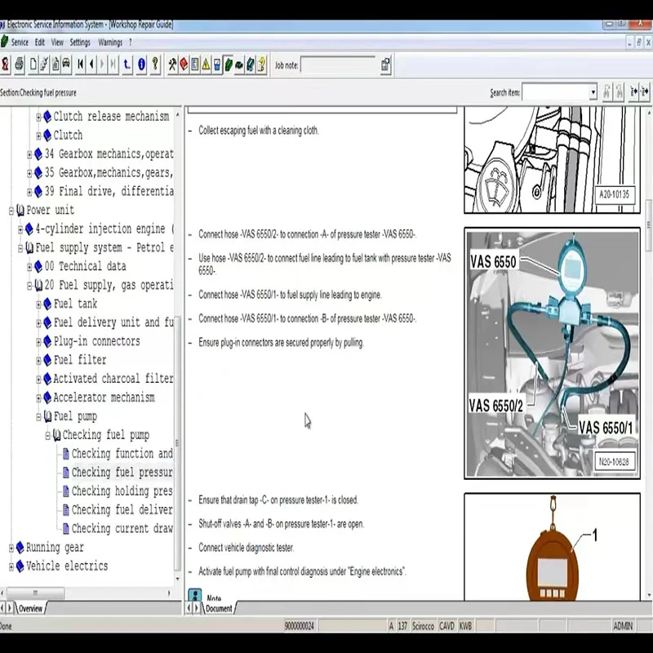The image size is (653, 653).
Task: Click the question mark help toolbar icon
Action: click(155, 64)
